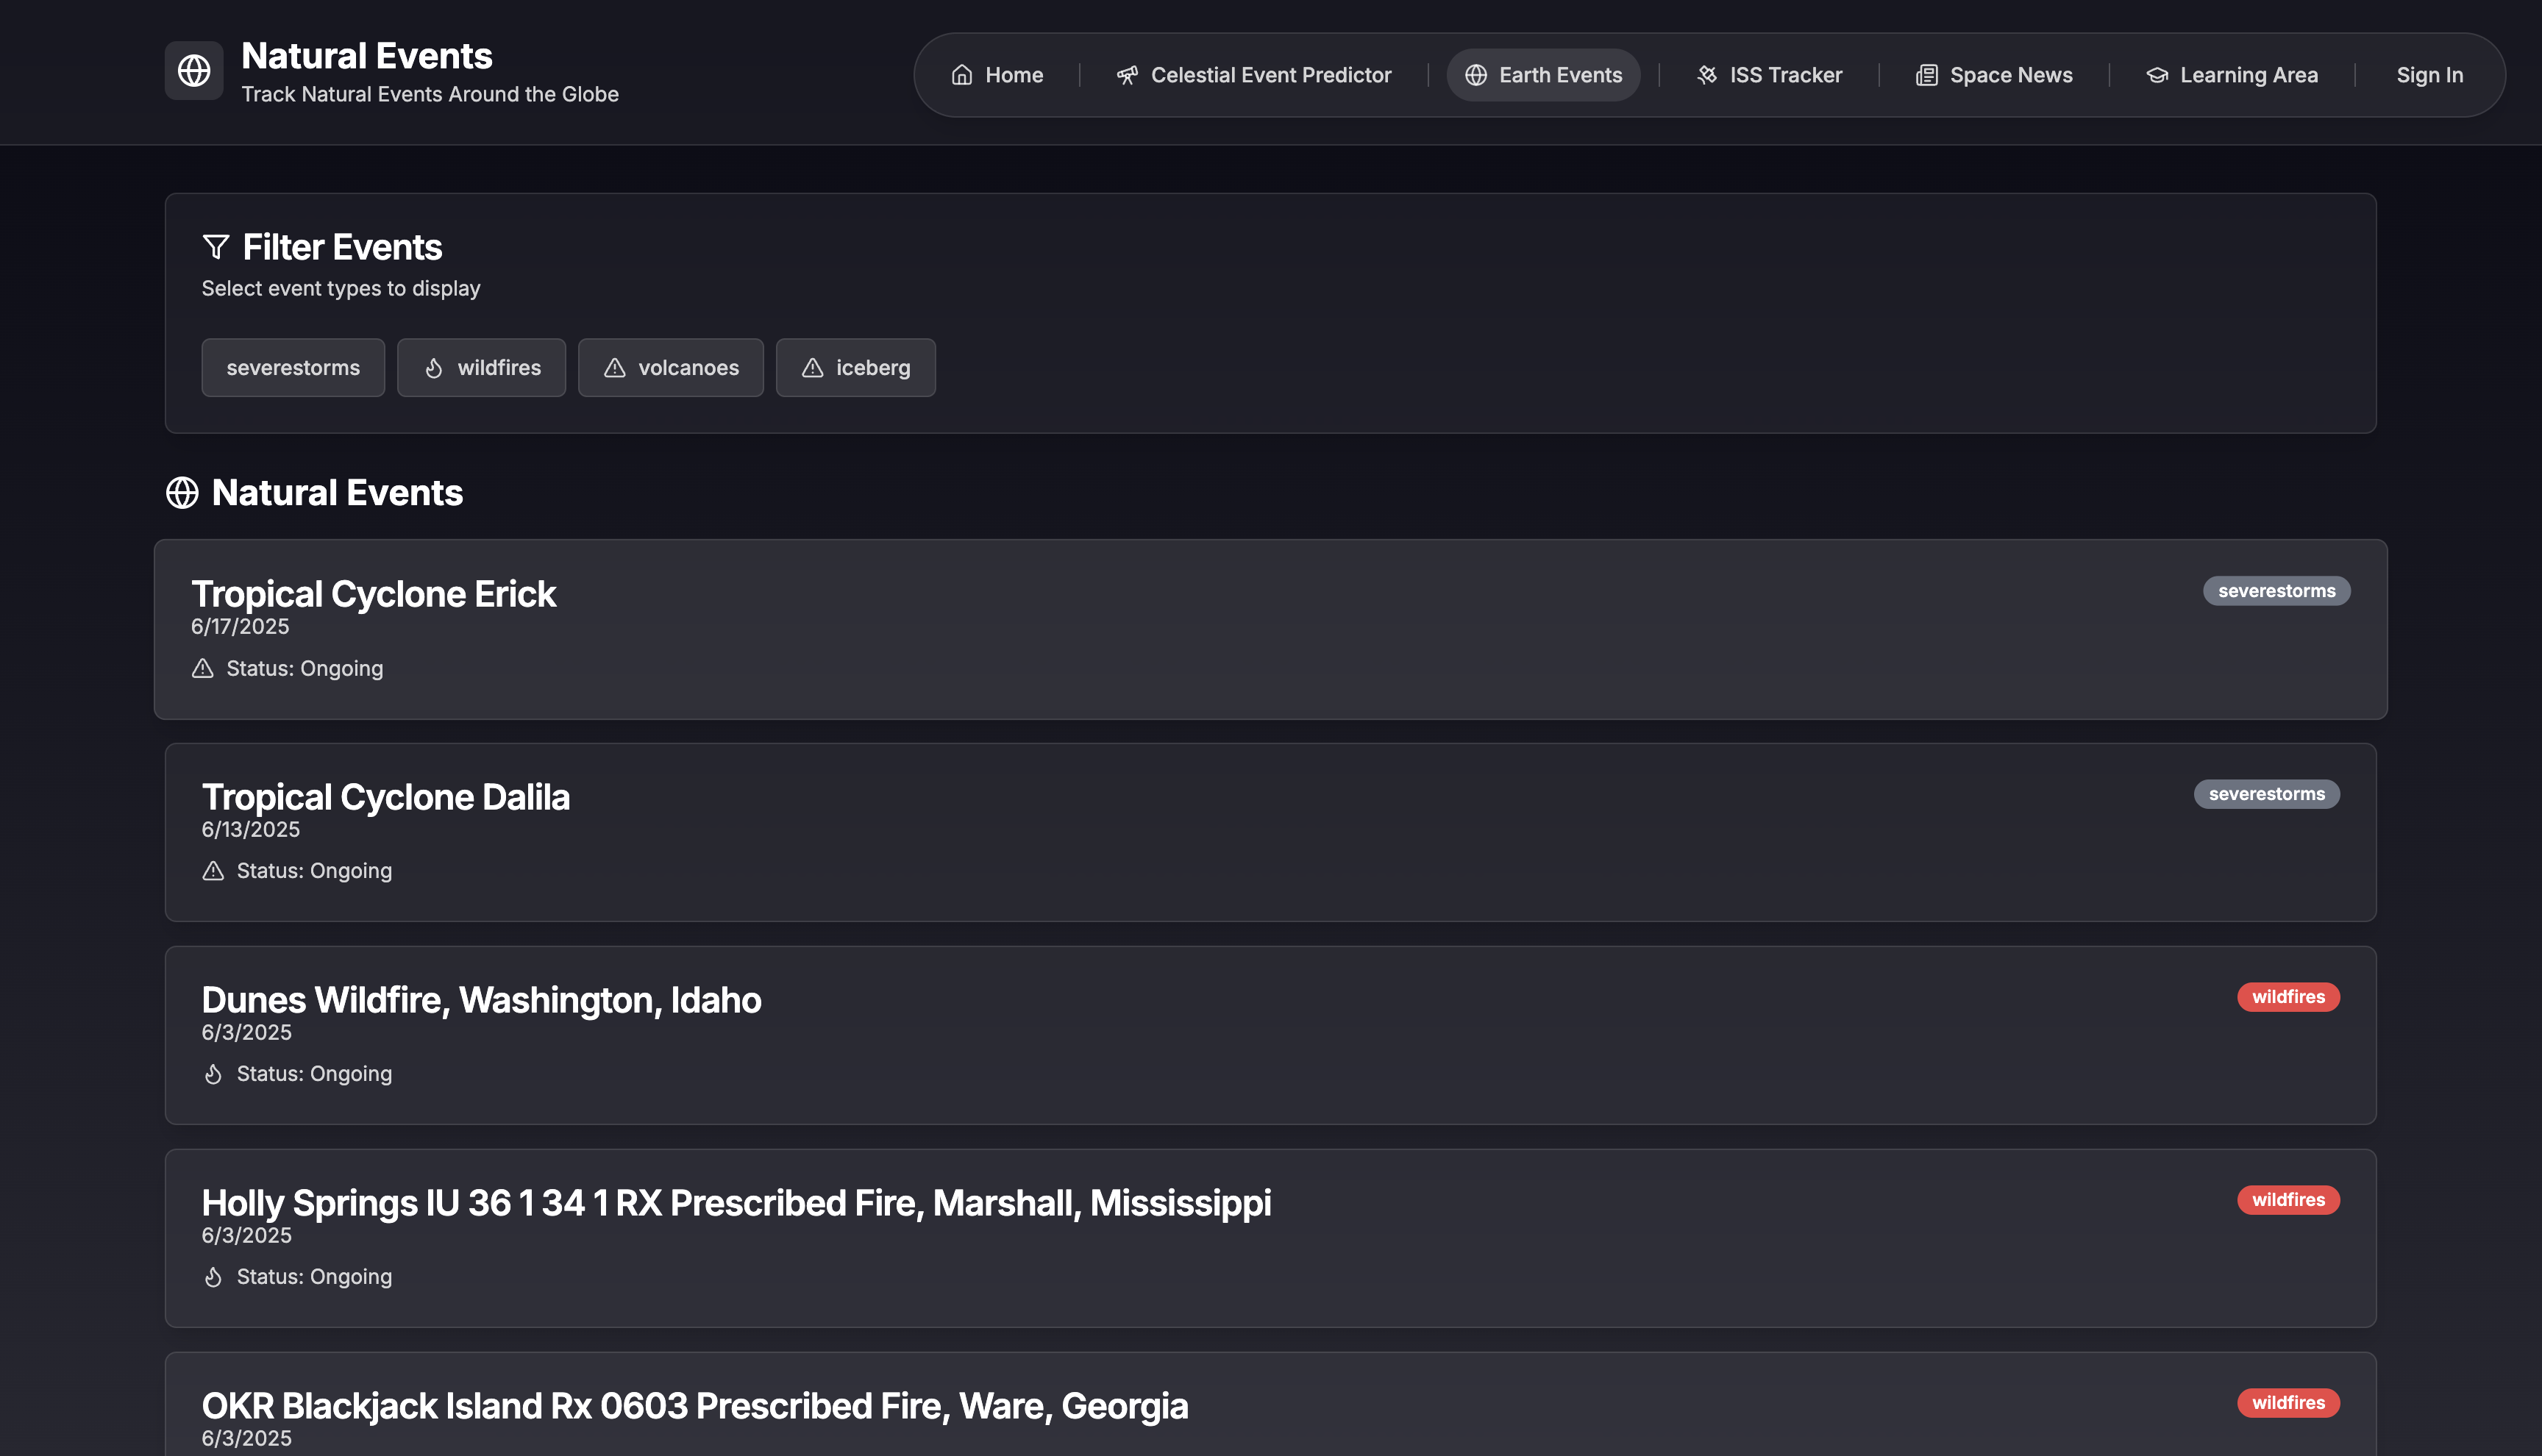Image resolution: width=2542 pixels, height=1456 pixels.
Task: Toggle the wildfires filter chip
Action: coord(481,368)
